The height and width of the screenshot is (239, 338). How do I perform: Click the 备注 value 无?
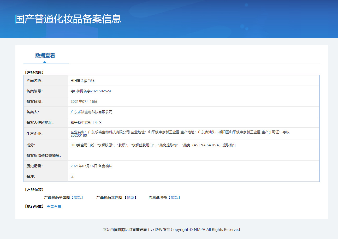[x=72, y=176]
